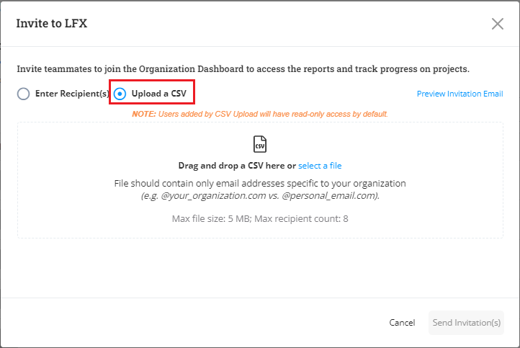Click the "select a file" link
This screenshot has width=520, height=348.
(320, 166)
